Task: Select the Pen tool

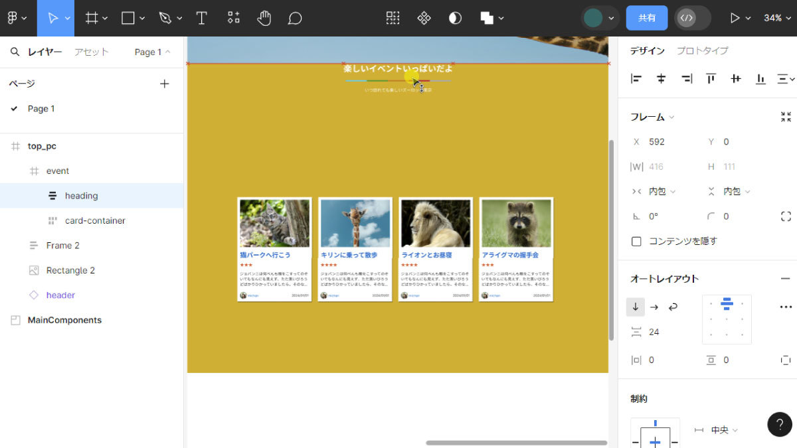Action: click(165, 18)
